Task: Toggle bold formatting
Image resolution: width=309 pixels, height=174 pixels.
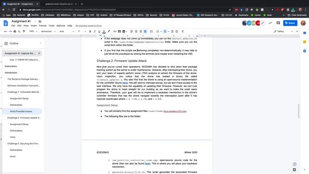Action: 90,31
